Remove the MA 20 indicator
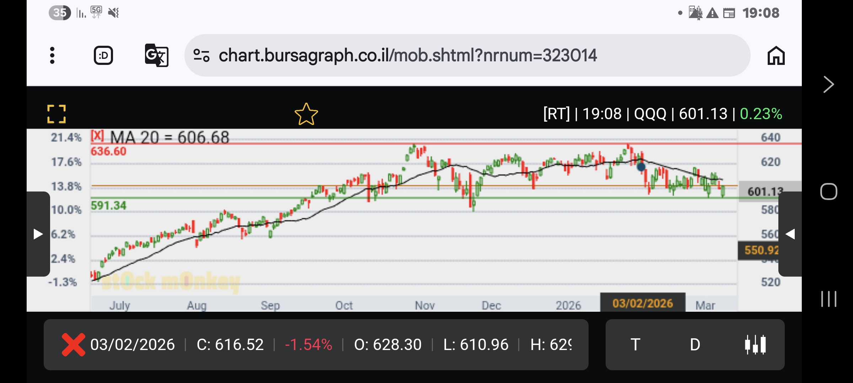This screenshot has width=853, height=383. click(x=97, y=136)
